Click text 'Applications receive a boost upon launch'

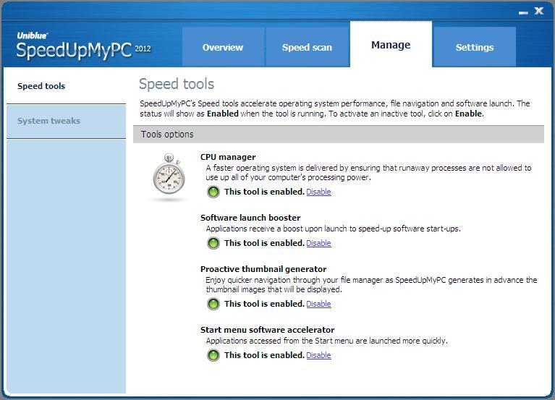tap(333, 229)
